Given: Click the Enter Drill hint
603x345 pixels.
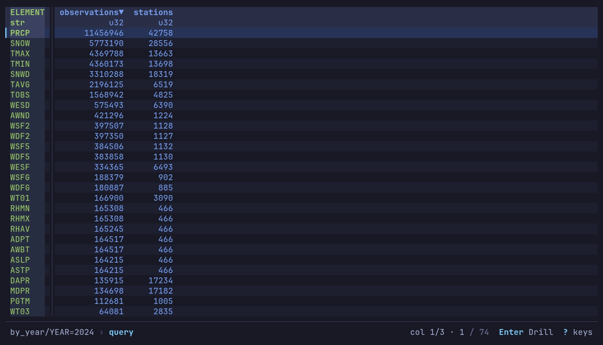Looking at the screenshot, I should coord(526,332).
